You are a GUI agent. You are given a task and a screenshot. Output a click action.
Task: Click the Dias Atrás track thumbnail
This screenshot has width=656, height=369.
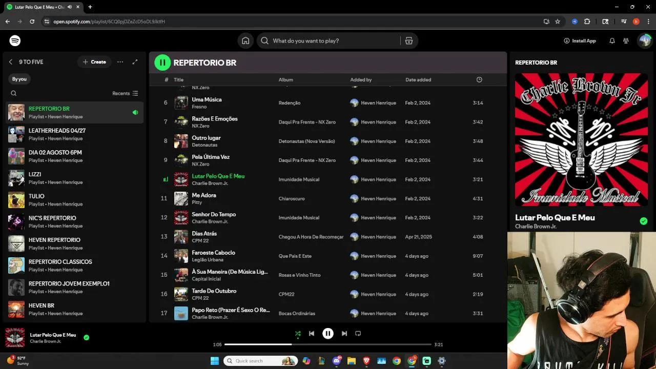point(181,237)
